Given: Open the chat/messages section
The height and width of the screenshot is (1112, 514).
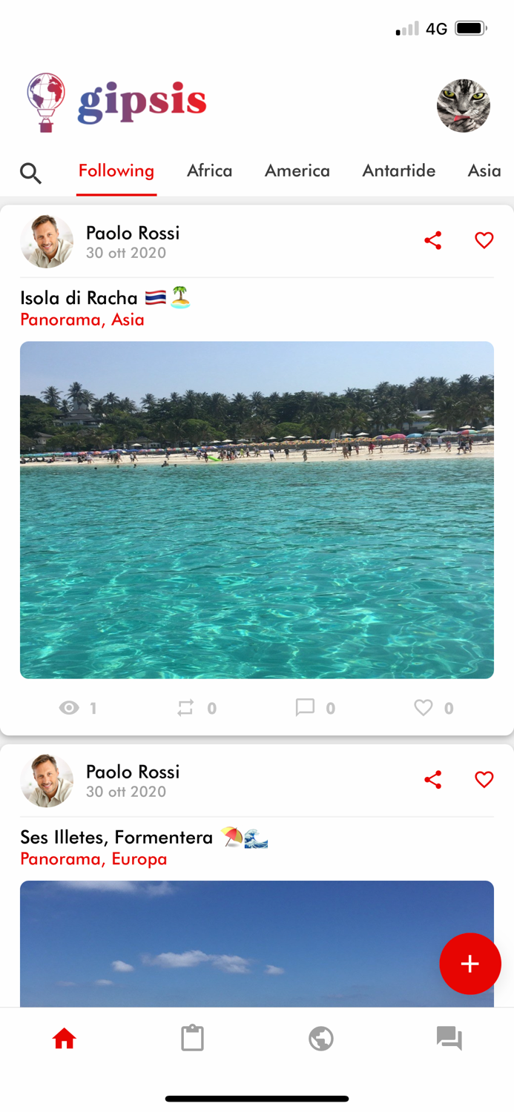Looking at the screenshot, I should click(x=449, y=1038).
